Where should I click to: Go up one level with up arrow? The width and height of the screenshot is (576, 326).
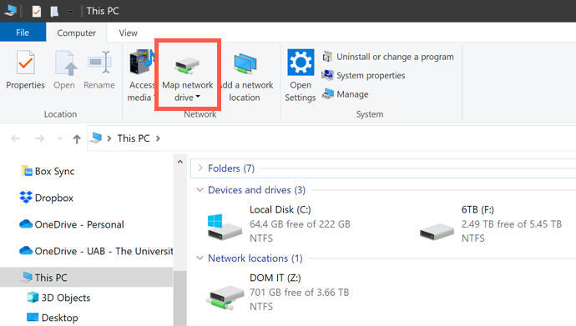(x=77, y=138)
